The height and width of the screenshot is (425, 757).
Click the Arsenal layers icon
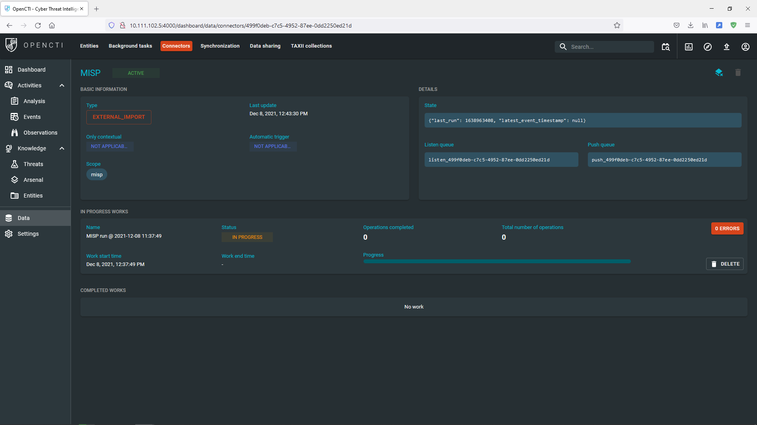[15, 180]
